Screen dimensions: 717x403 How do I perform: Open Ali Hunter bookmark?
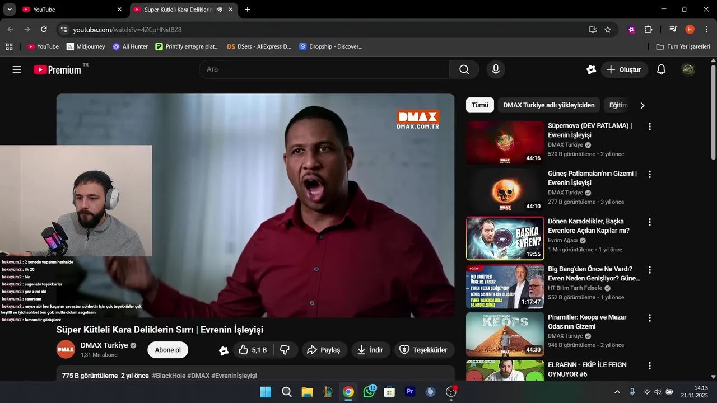[x=130, y=46]
